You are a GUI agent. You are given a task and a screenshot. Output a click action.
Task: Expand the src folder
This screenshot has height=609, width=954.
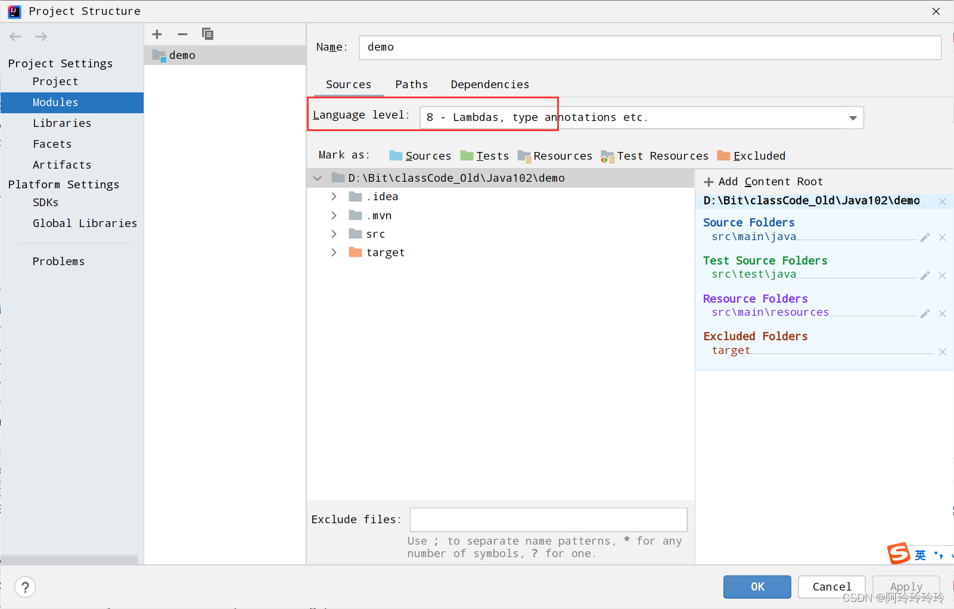[334, 234]
